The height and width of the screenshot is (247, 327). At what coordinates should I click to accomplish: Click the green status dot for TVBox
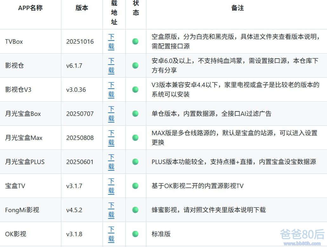pyautogui.click(x=135, y=41)
